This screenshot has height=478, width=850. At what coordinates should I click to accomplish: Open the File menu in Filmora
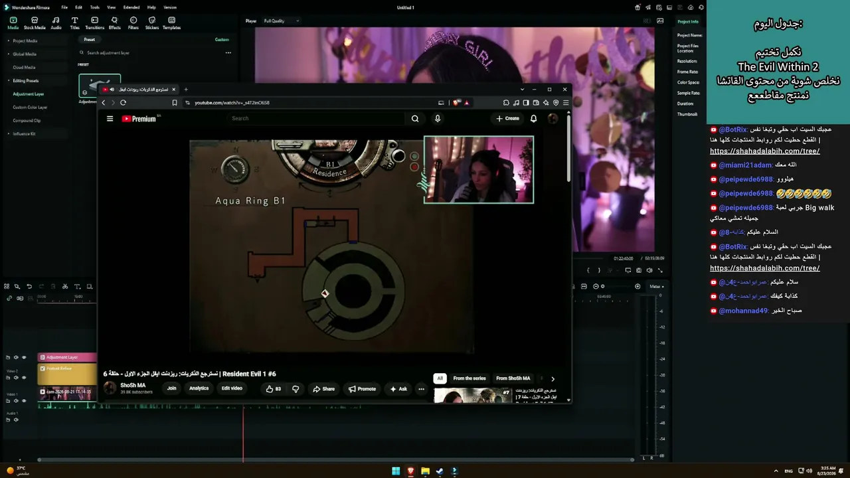[x=64, y=7]
